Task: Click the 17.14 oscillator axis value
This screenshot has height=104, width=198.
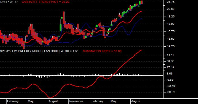Action: point(171,67)
